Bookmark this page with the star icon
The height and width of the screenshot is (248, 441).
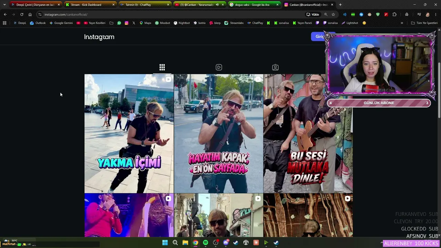point(333,14)
